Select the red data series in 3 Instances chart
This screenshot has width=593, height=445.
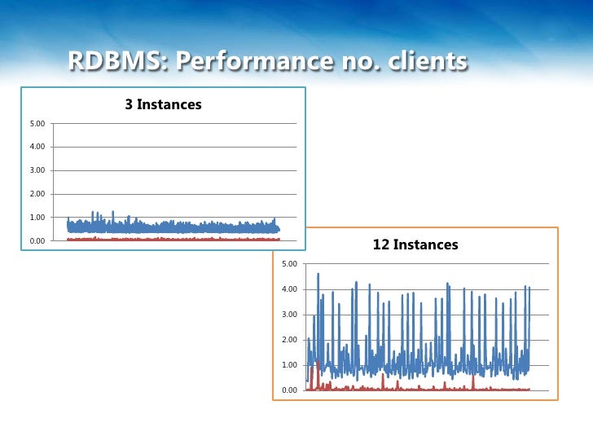[x=174, y=239]
